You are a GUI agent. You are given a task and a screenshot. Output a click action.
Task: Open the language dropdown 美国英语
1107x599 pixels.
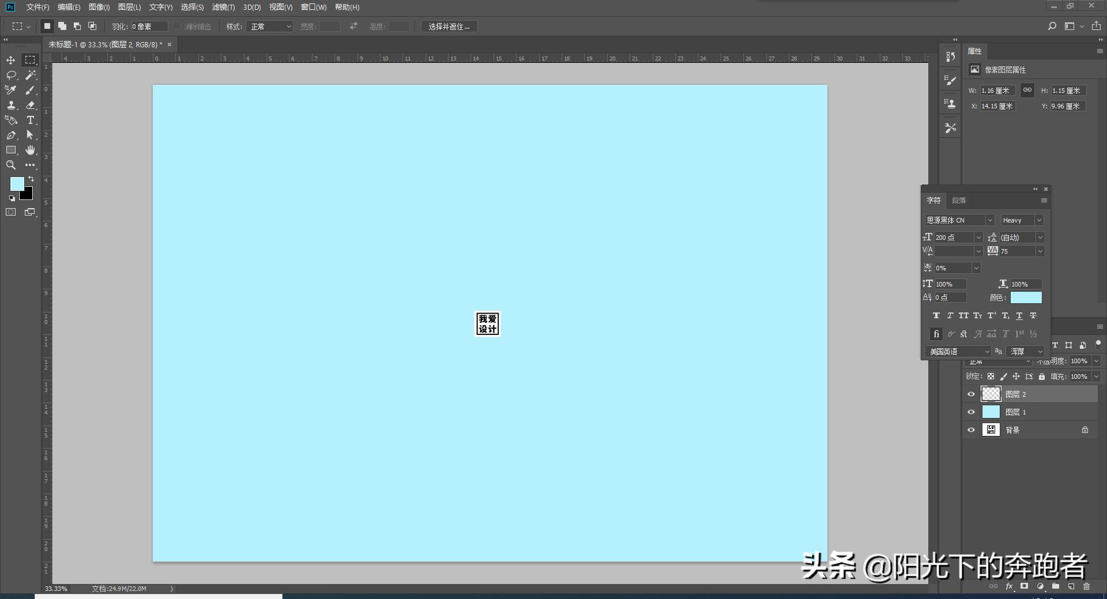point(958,352)
